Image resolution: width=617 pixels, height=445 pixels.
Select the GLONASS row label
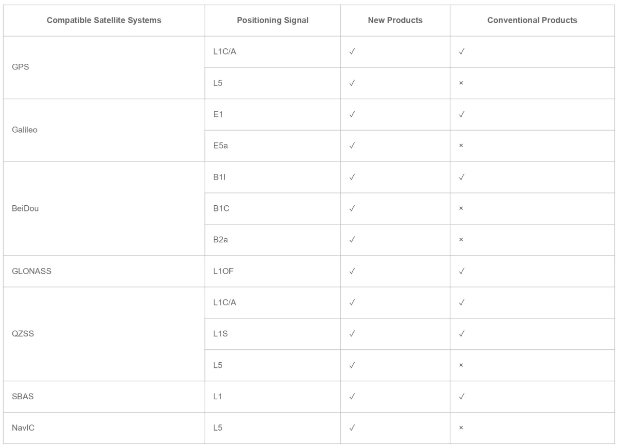(x=31, y=272)
